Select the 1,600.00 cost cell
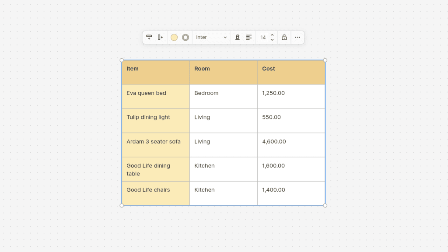The width and height of the screenshot is (448, 252). coord(291,169)
